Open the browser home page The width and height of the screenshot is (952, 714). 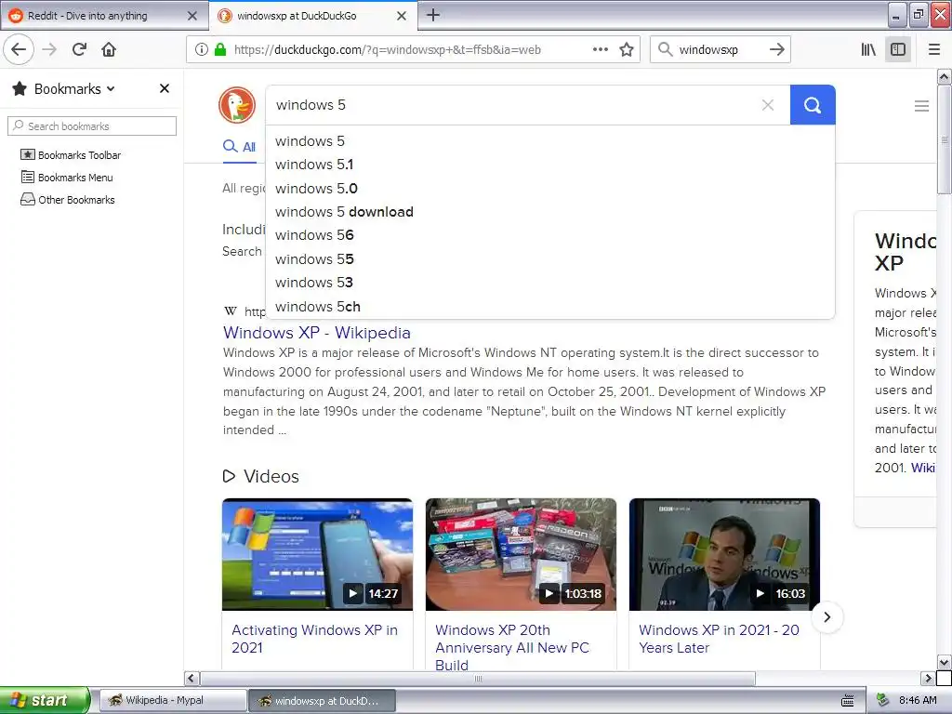pos(109,50)
